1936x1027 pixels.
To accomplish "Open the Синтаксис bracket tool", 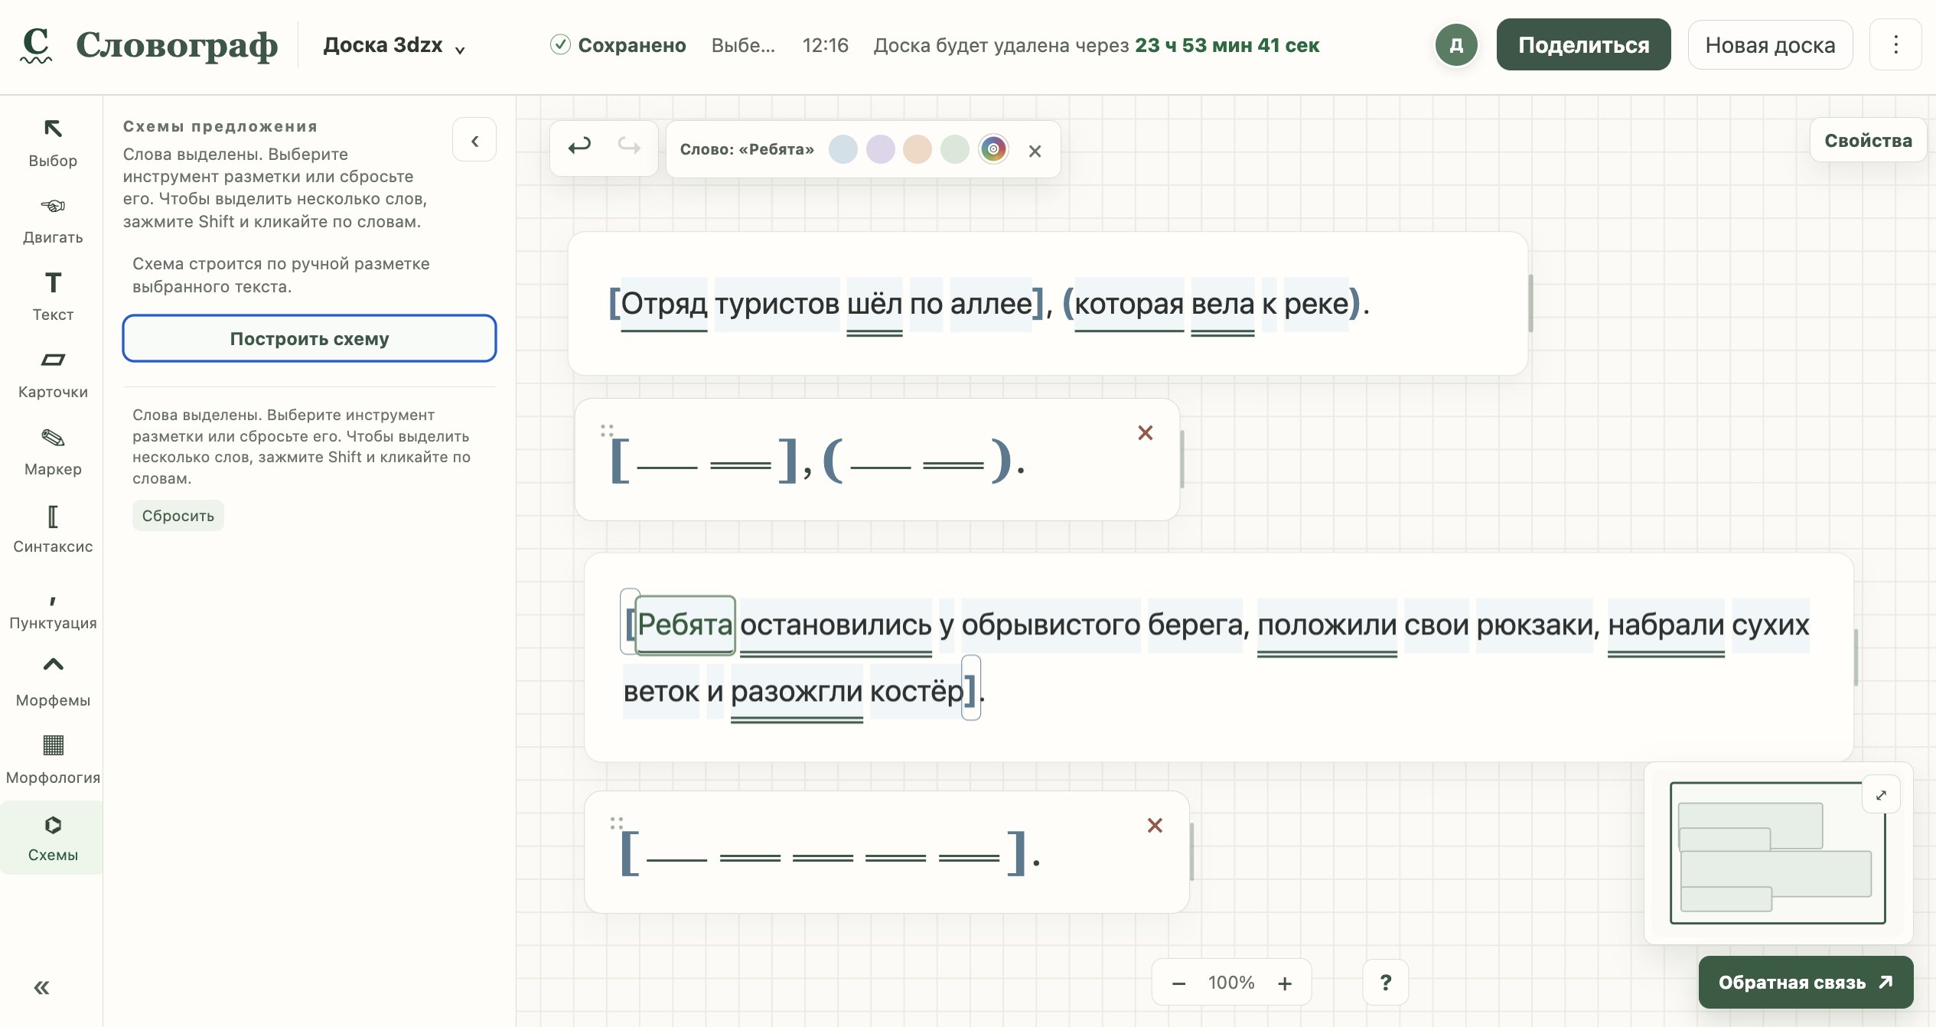I will pos(52,529).
